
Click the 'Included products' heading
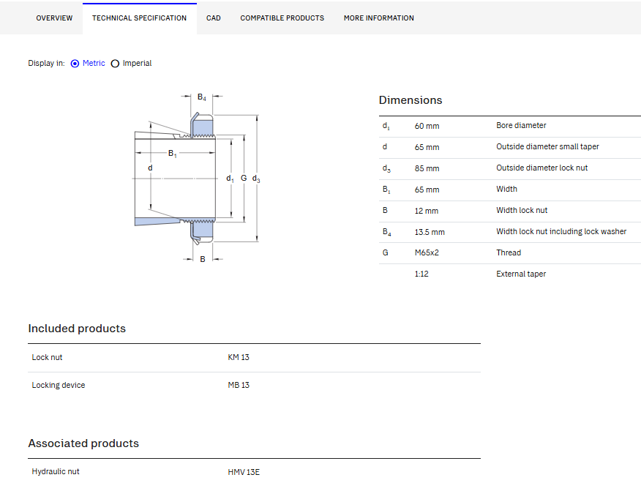pyautogui.click(x=77, y=329)
